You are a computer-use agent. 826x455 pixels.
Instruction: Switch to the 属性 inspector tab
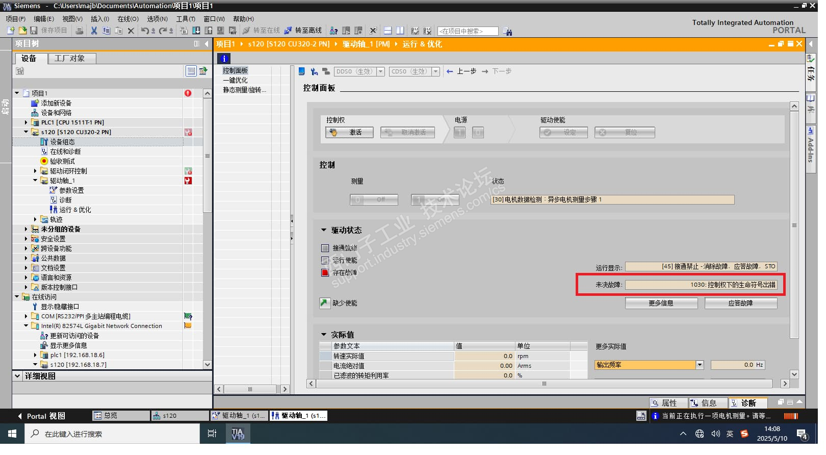[668, 403]
